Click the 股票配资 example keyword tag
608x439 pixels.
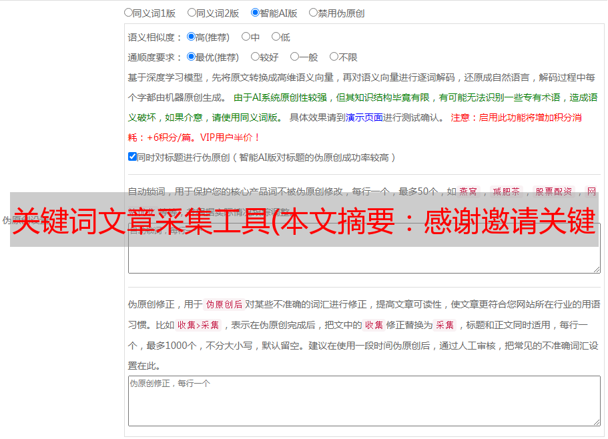pos(554,191)
